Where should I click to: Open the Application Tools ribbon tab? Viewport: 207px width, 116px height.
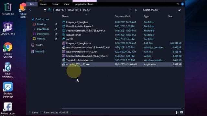pyautogui.click(x=84, y=4)
